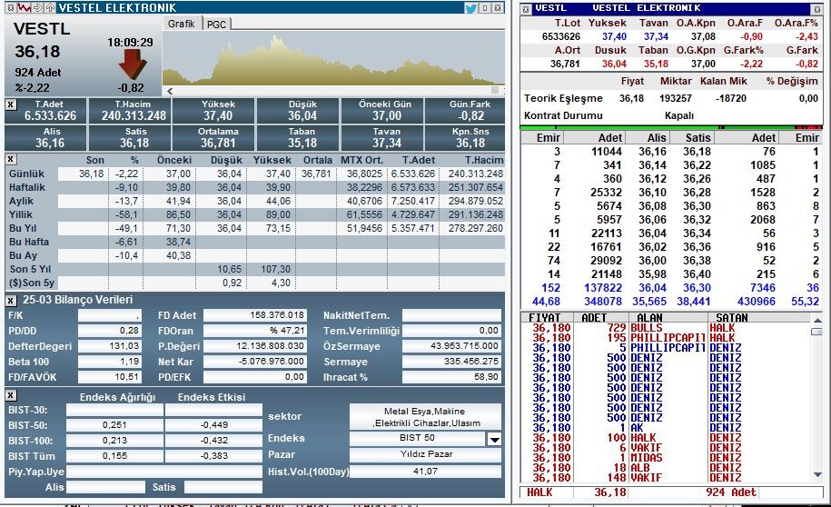This screenshot has width=831, height=507.
Task: Select the Günlük row label
Action: pos(26,174)
